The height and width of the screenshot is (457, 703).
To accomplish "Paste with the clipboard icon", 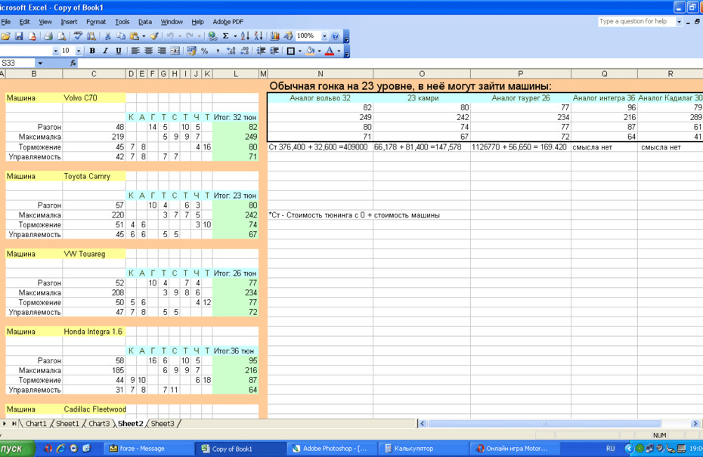I will click(x=134, y=36).
